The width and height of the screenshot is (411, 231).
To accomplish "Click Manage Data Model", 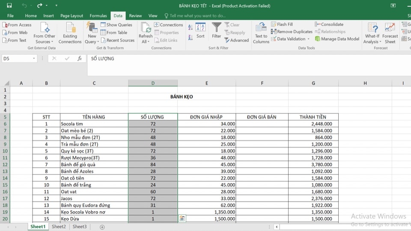I will [337, 39].
